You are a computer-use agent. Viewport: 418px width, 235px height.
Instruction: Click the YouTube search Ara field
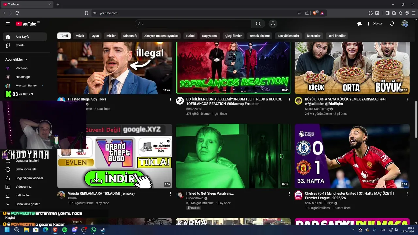coord(193,23)
